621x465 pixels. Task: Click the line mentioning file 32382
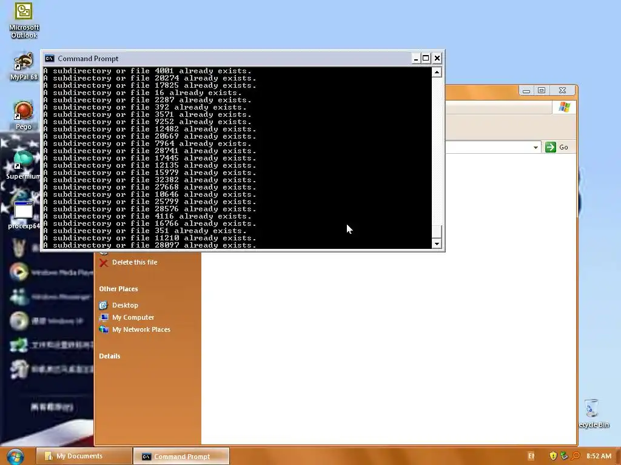click(150, 180)
